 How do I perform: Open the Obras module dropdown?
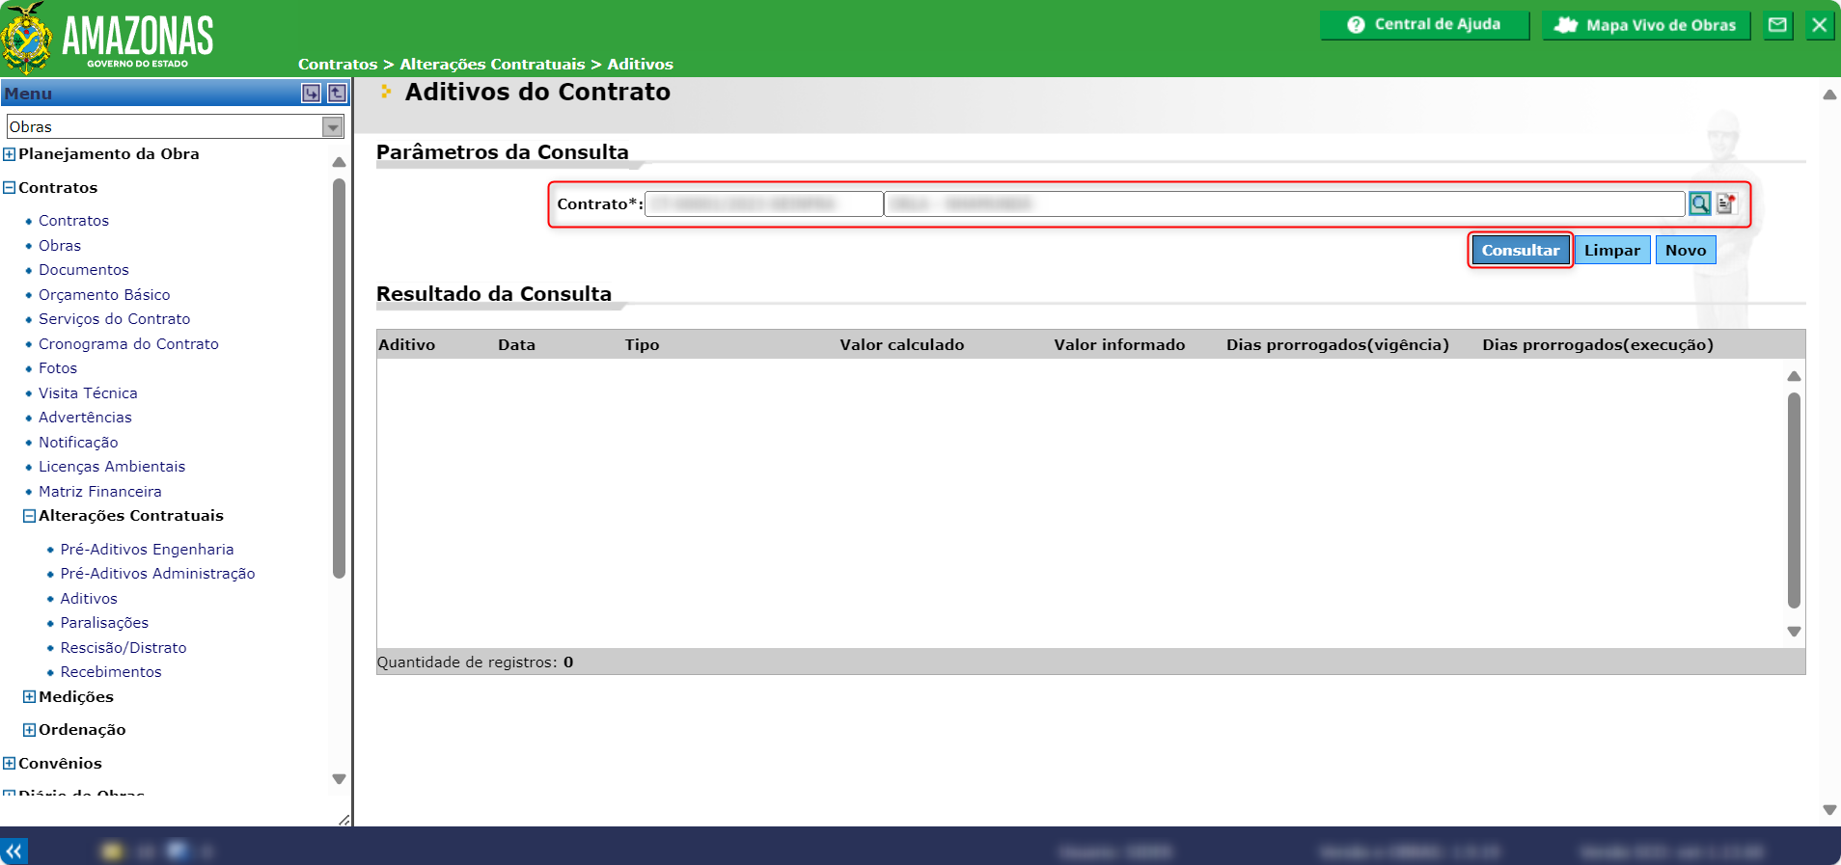(x=176, y=126)
